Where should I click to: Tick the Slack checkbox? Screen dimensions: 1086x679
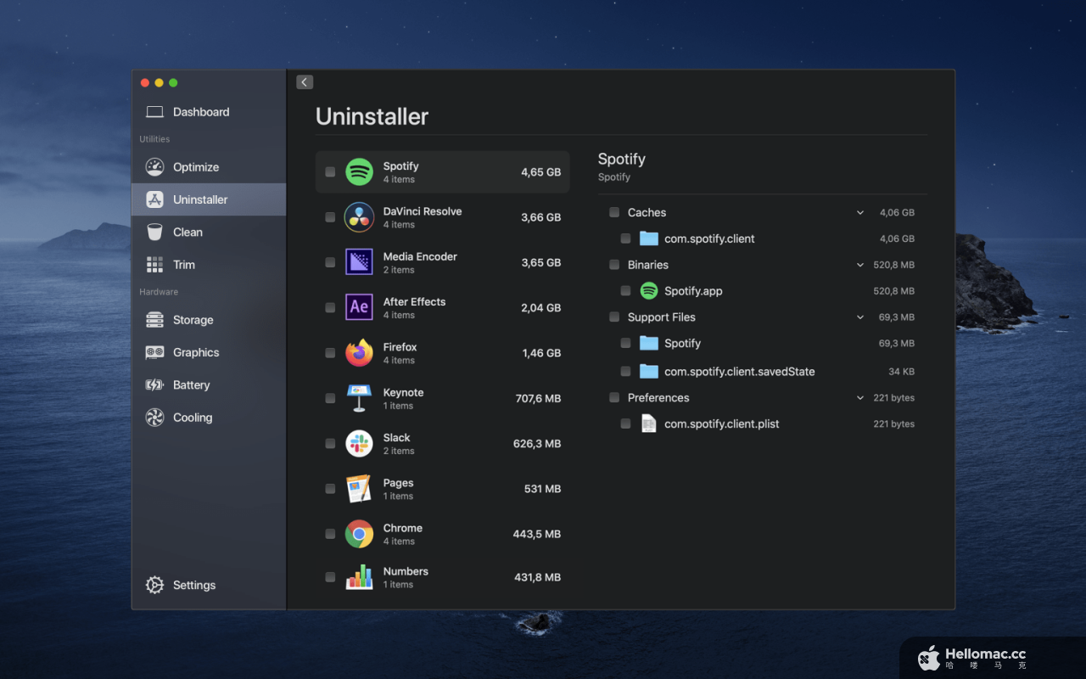pyautogui.click(x=330, y=443)
